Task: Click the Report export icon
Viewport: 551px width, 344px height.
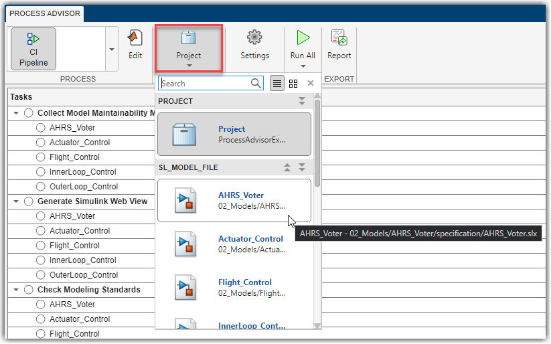Action: point(339,44)
